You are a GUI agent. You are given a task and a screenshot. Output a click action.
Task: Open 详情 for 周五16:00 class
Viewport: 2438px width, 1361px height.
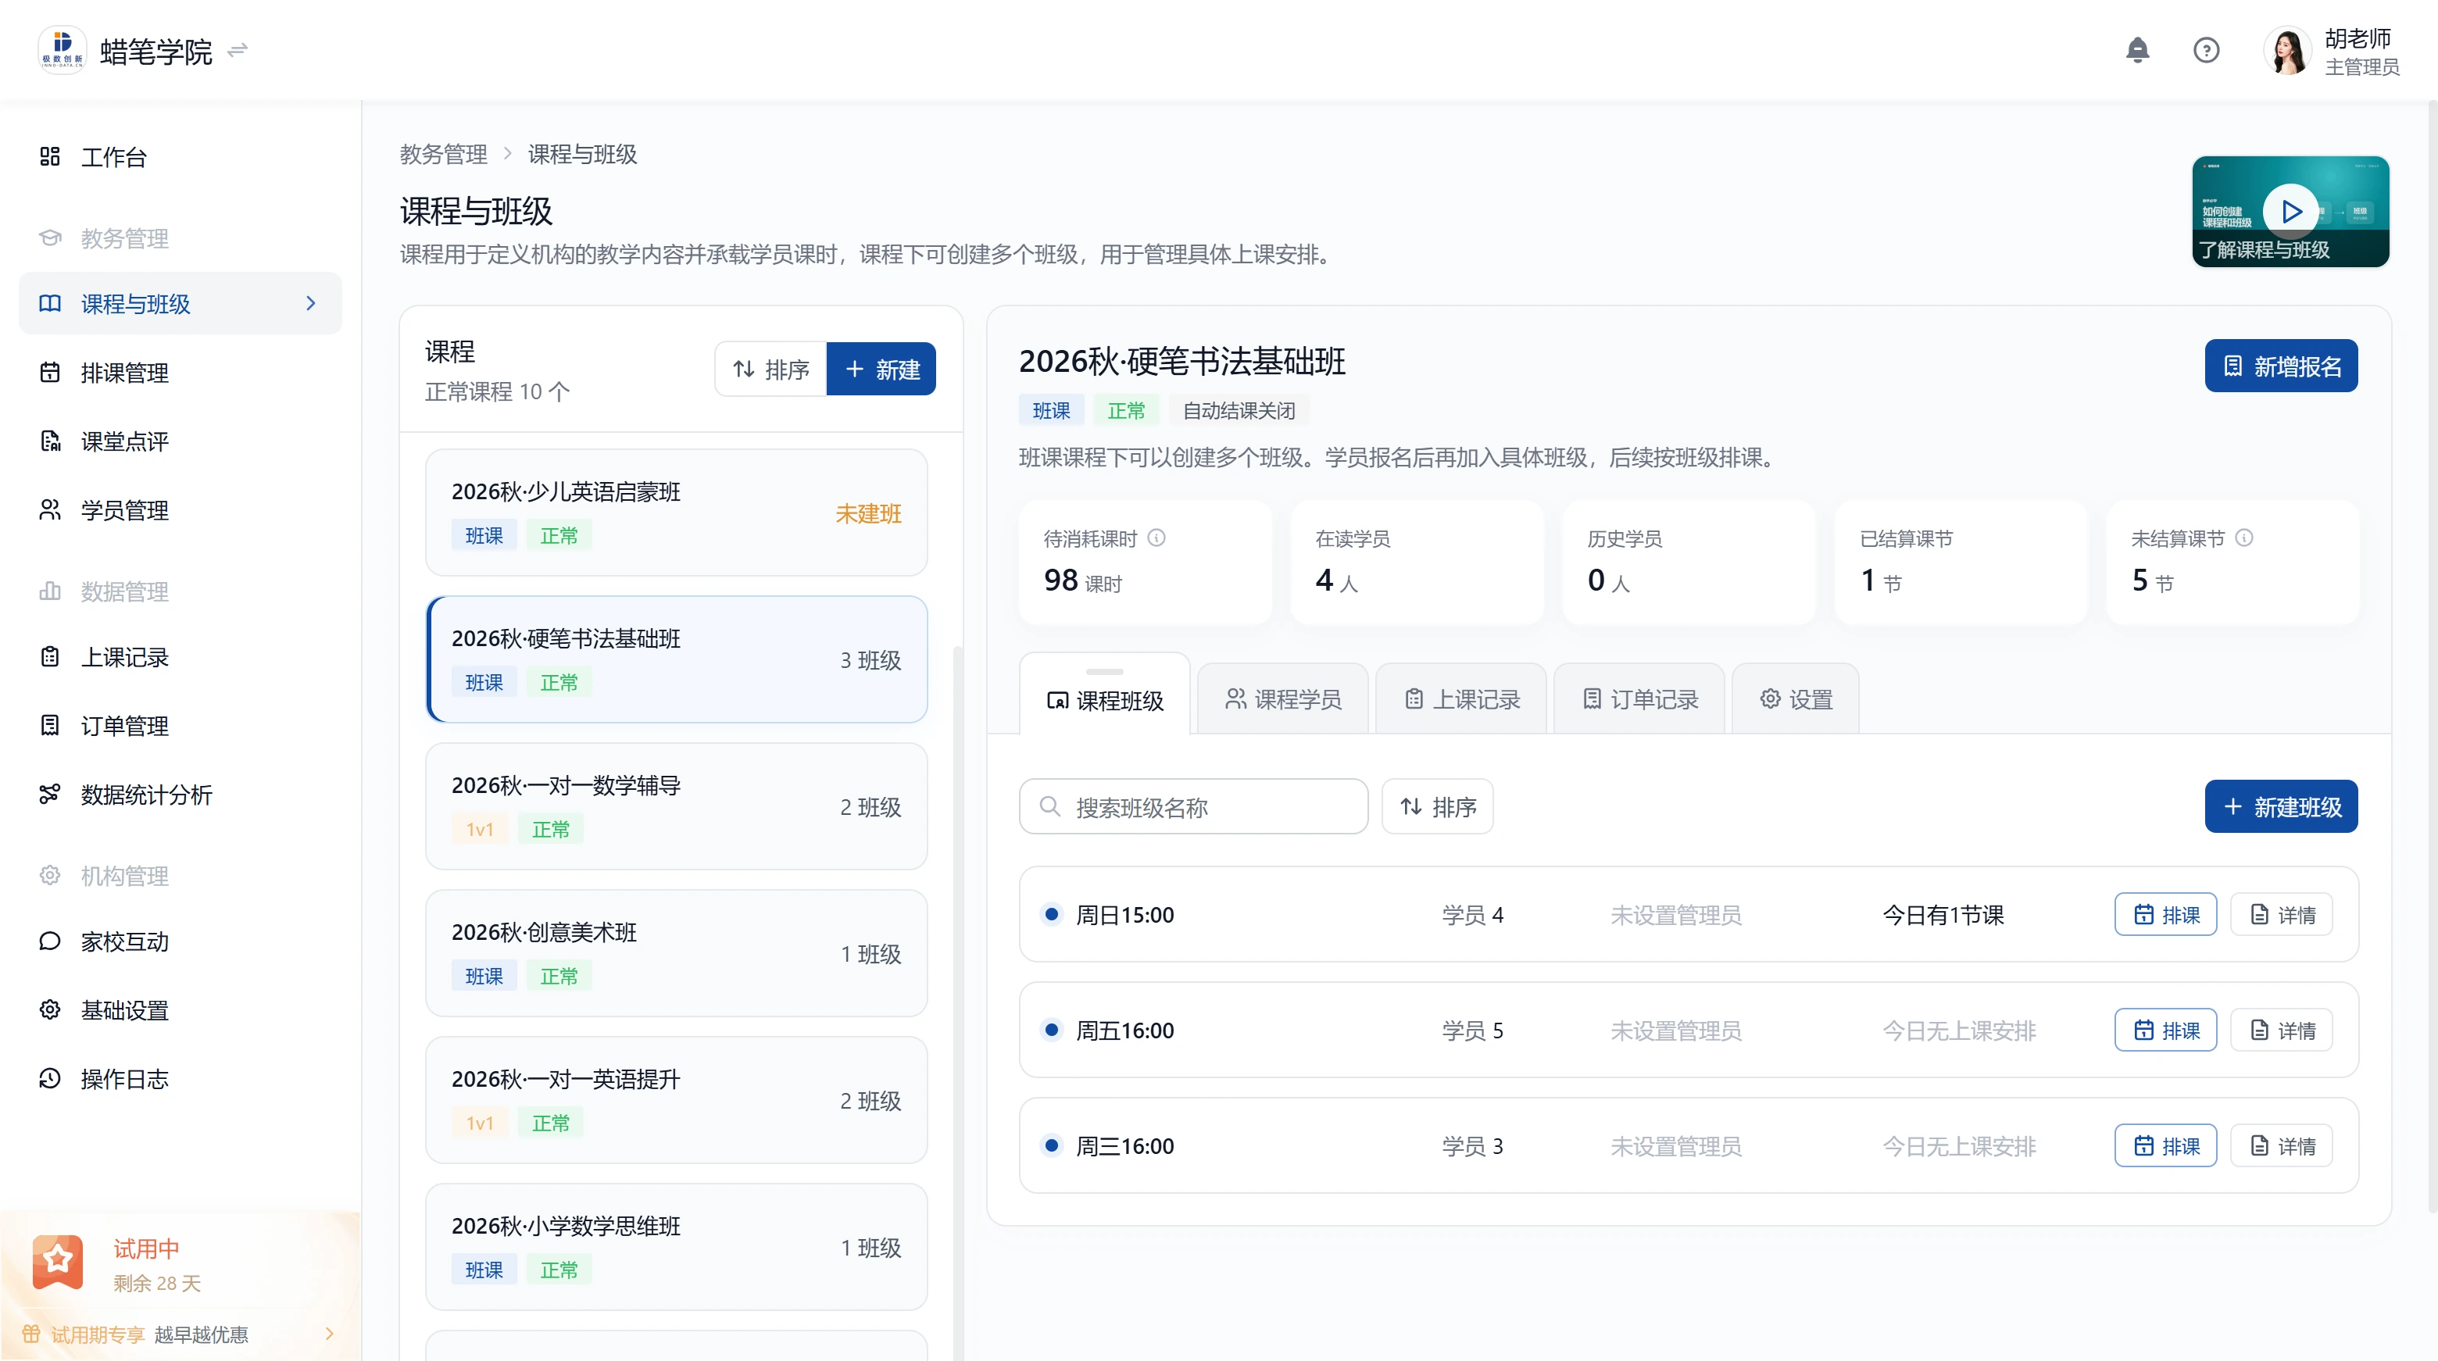pyautogui.click(x=2281, y=1030)
